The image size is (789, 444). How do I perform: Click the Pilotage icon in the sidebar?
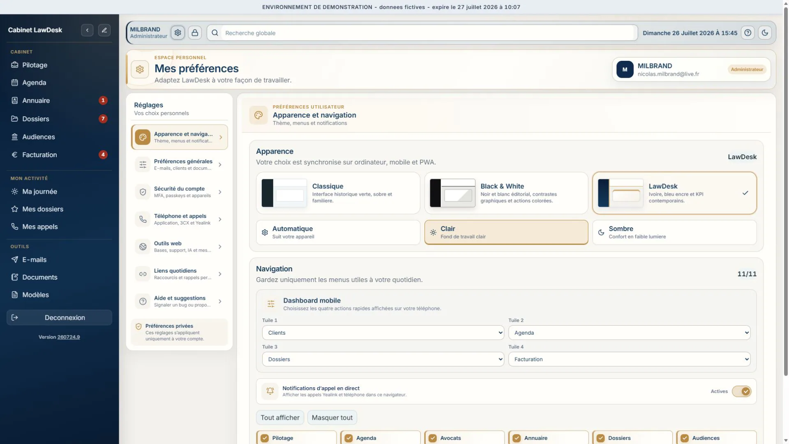coord(15,65)
